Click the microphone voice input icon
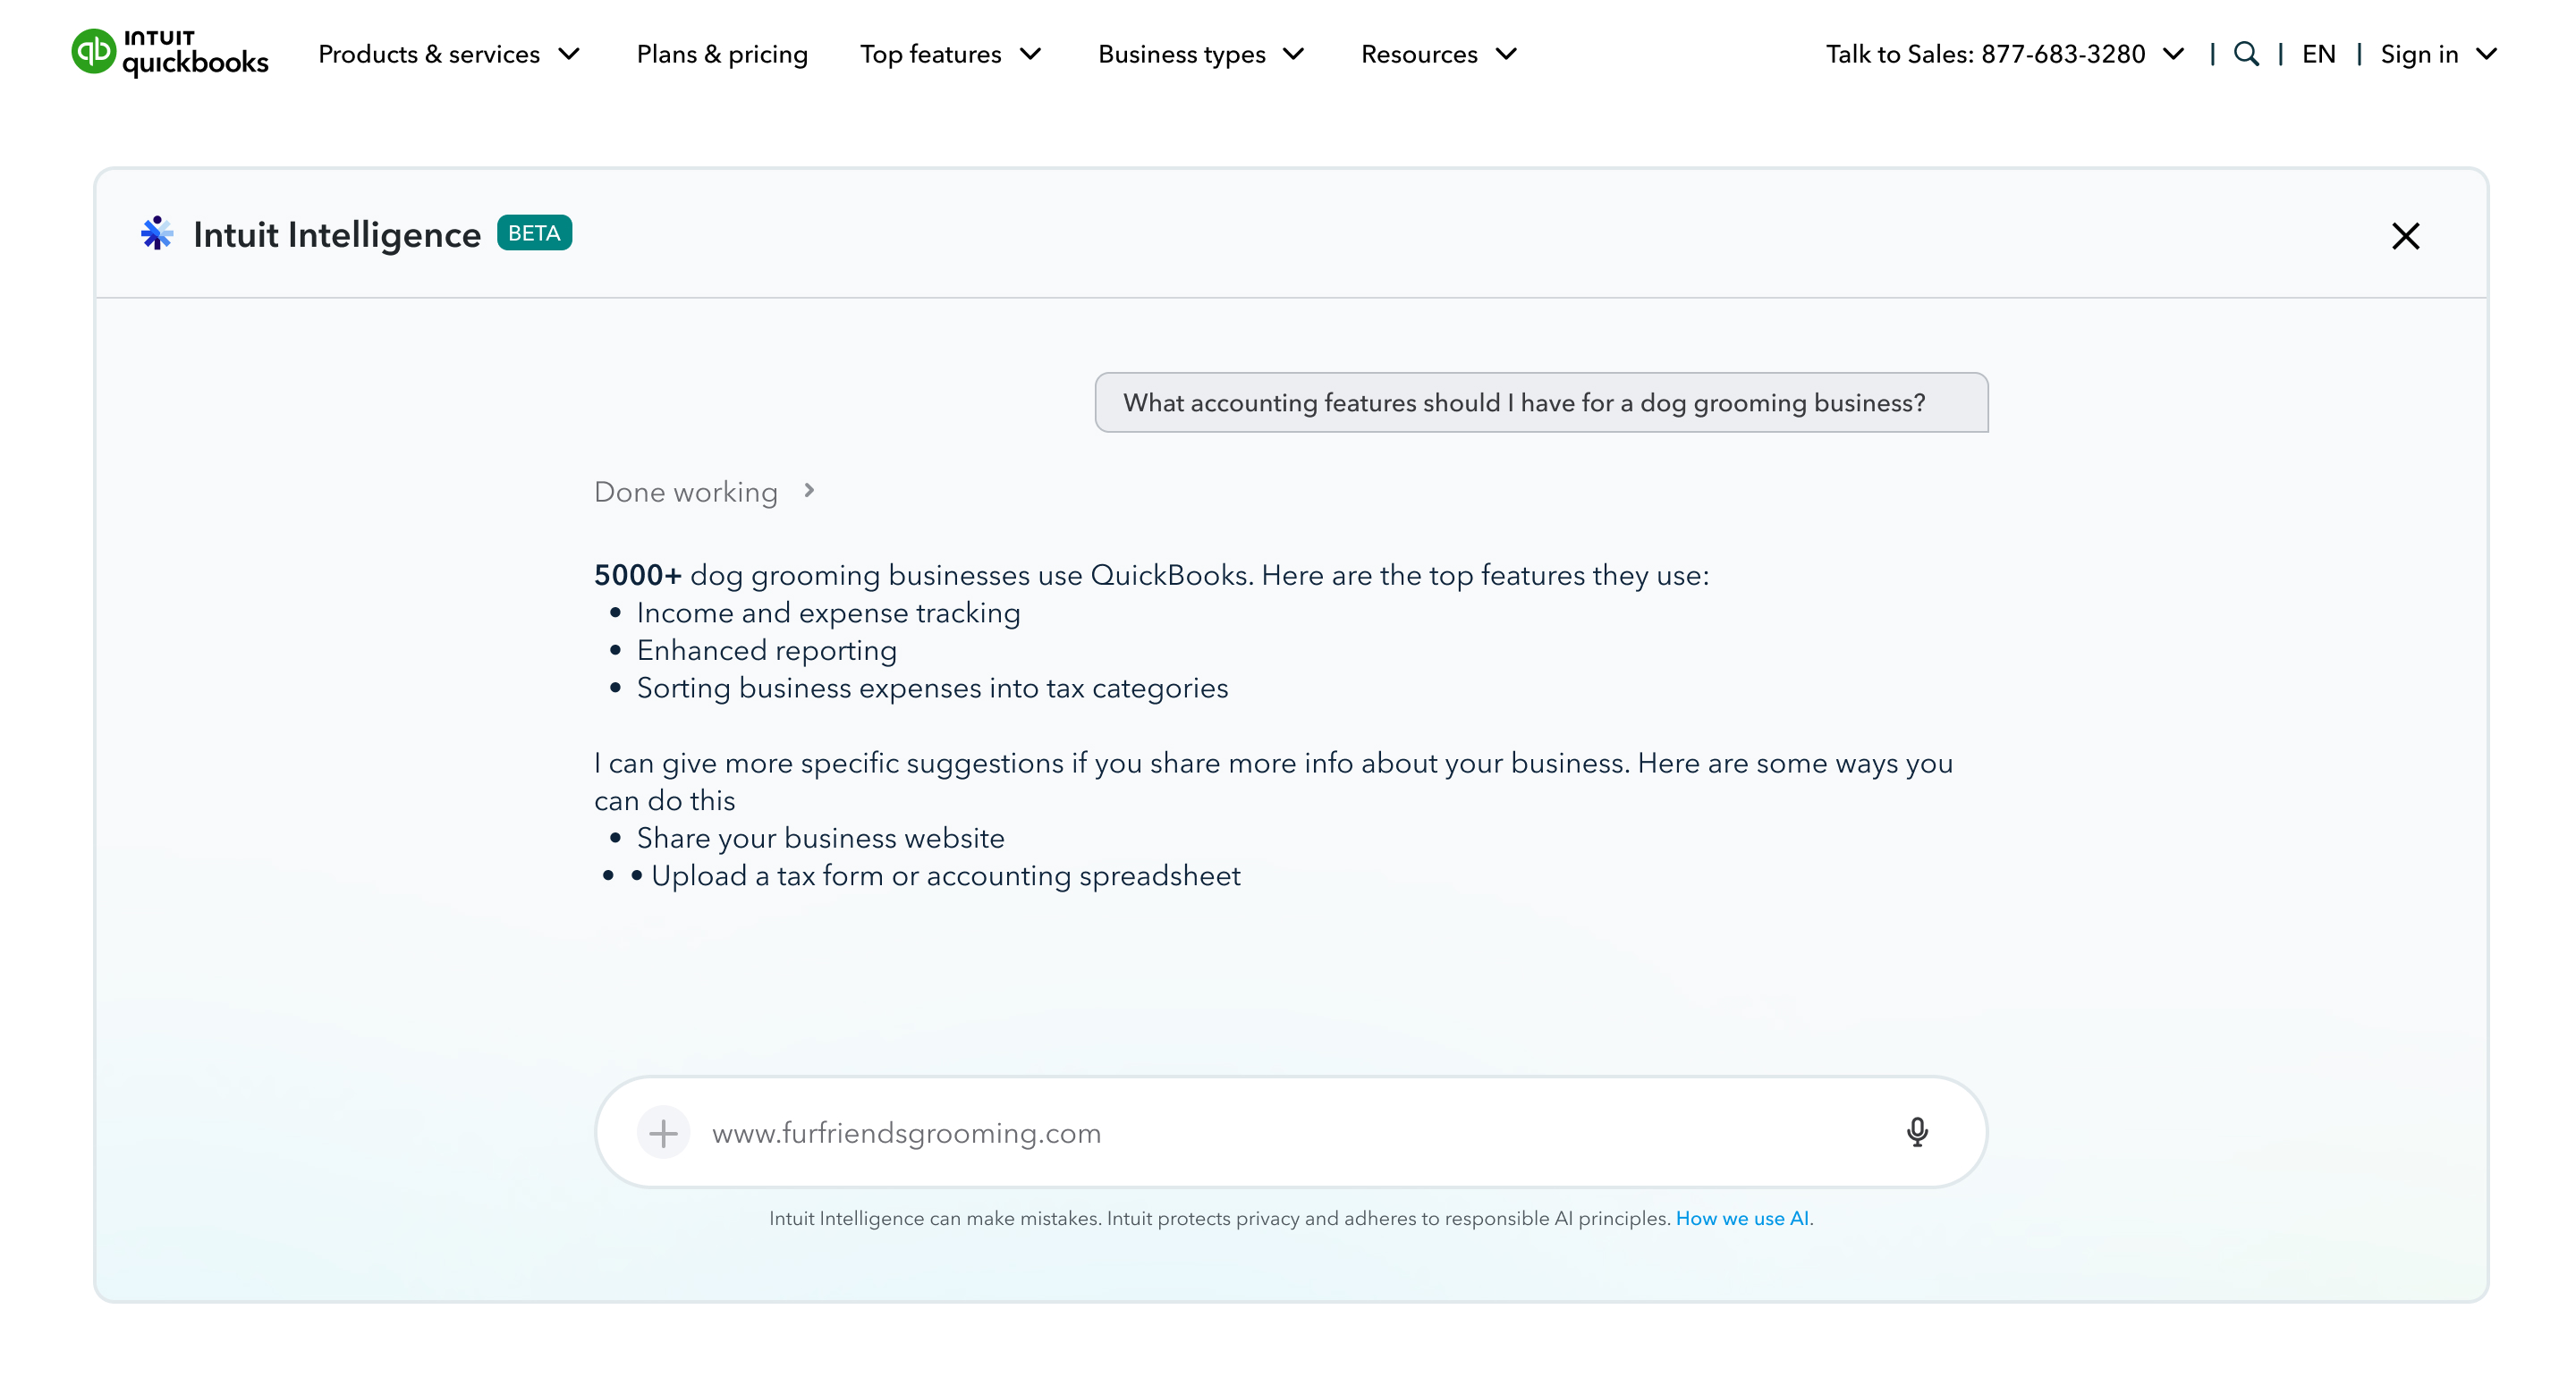 click(1916, 1132)
